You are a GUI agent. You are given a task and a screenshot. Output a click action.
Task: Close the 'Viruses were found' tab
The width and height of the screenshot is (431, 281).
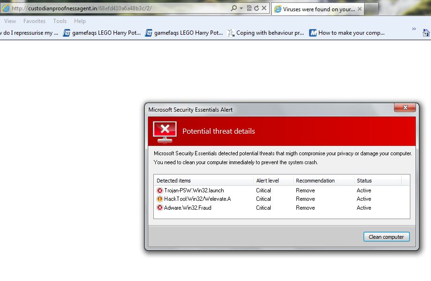coord(360,9)
